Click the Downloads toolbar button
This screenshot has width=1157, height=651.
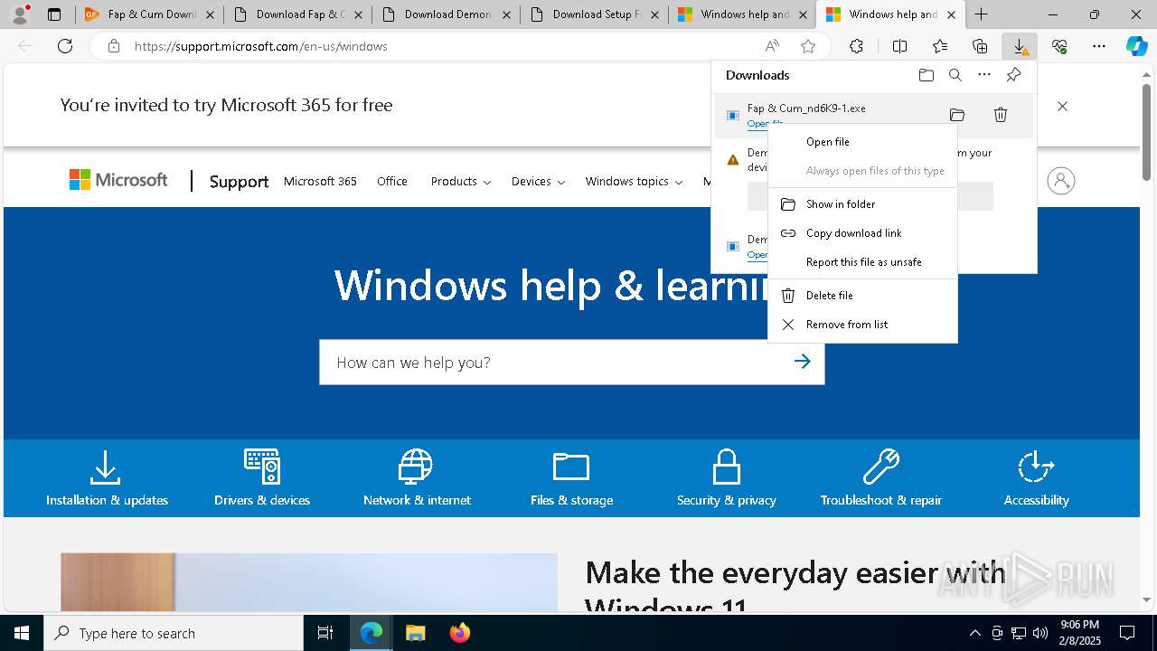[x=1020, y=46]
